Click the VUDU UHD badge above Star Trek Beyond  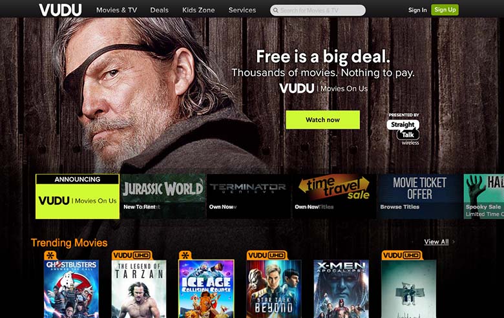click(267, 255)
